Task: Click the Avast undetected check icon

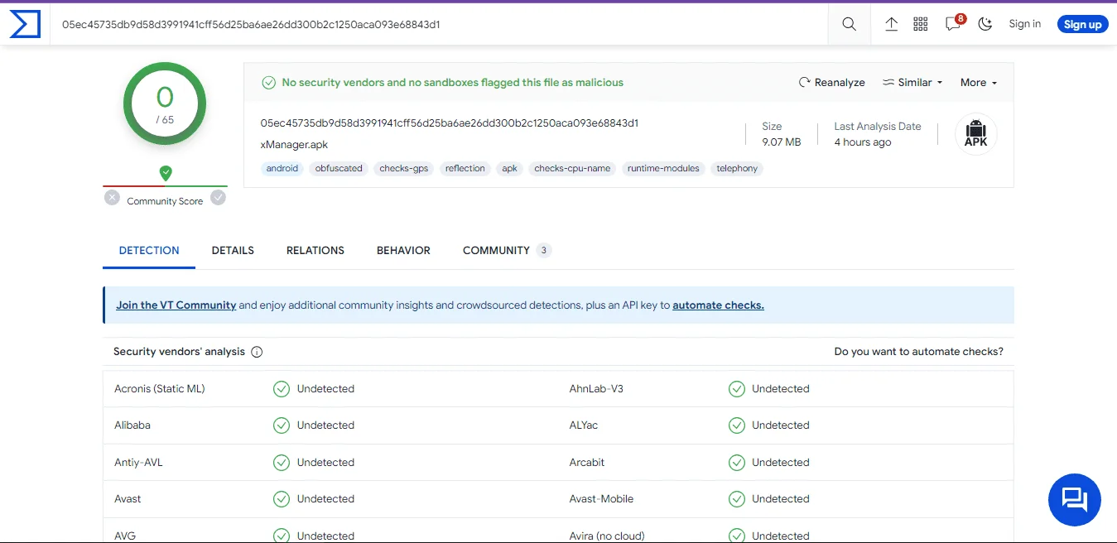Action: [x=282, y=499]
